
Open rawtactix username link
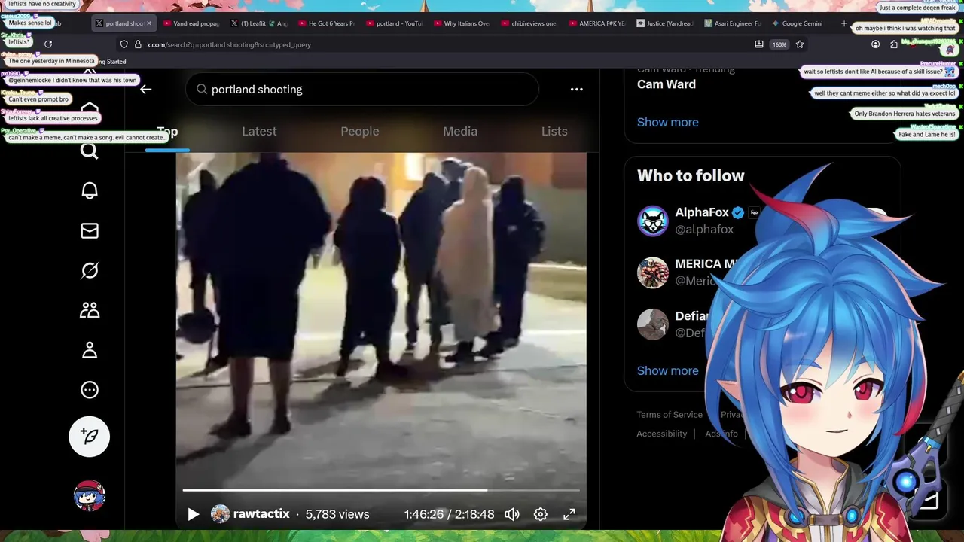pos(261,514)
